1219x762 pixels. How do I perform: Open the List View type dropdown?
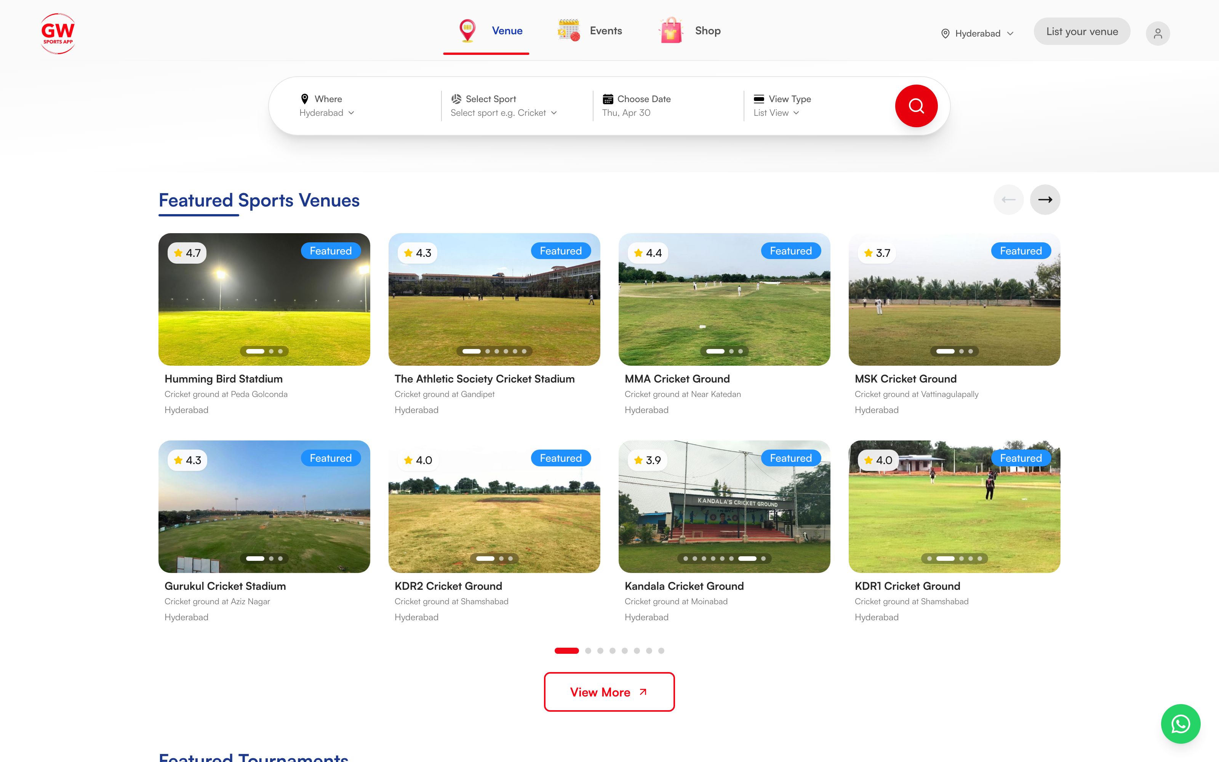click(776, 113)
